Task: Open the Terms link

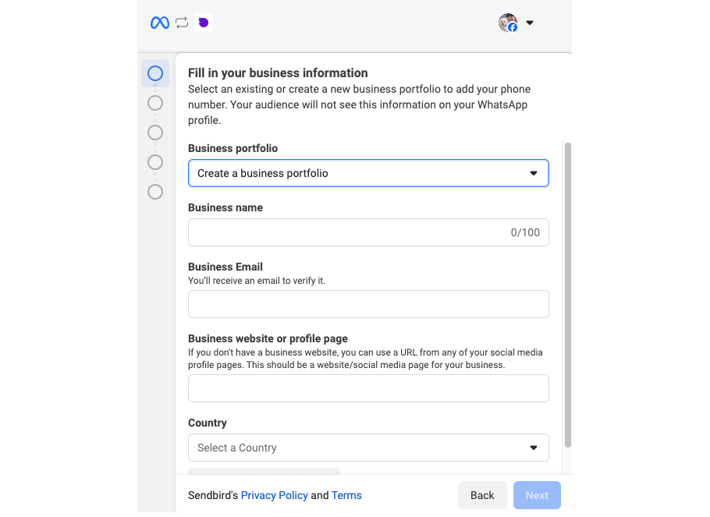Action: pyautogui.click(x=346, y=495)
